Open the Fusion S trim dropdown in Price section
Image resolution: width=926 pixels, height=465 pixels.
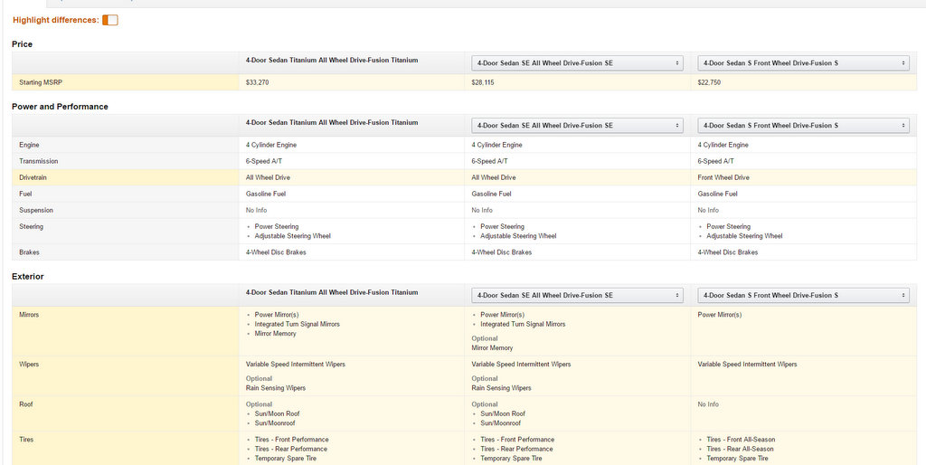[803, 62]
